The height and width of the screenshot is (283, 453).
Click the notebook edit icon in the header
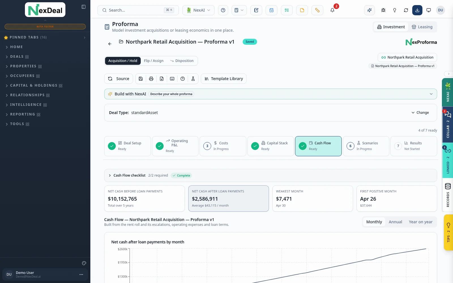coord(256,10)
